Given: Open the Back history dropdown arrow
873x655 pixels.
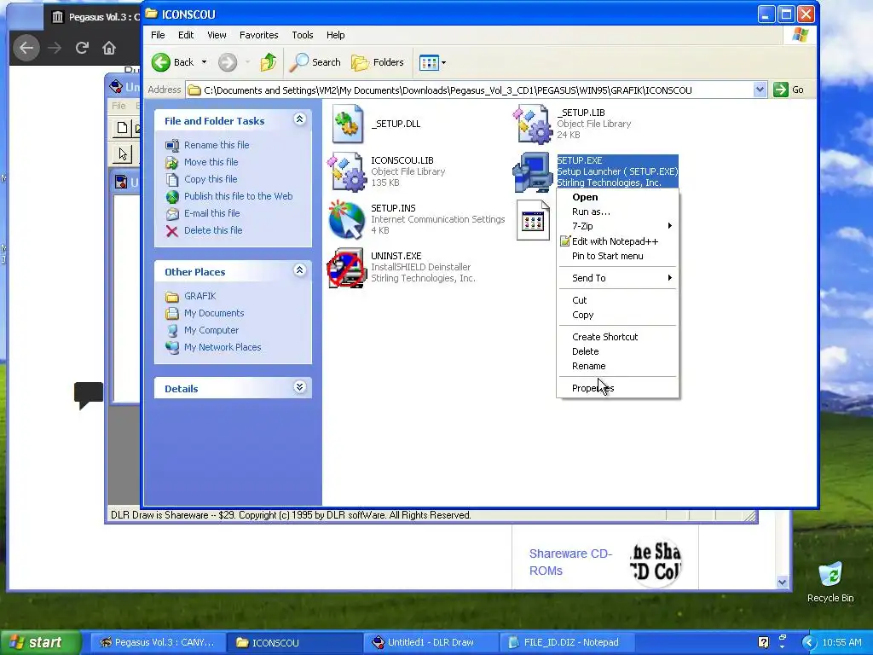Looking at the screenshot, I should [x=204, y=62].
